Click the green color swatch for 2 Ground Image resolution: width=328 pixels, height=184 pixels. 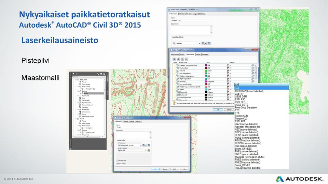(206, 71)
